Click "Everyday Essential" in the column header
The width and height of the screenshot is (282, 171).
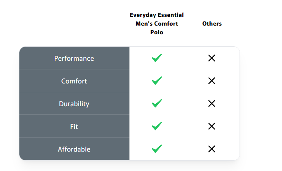(157, 15)
